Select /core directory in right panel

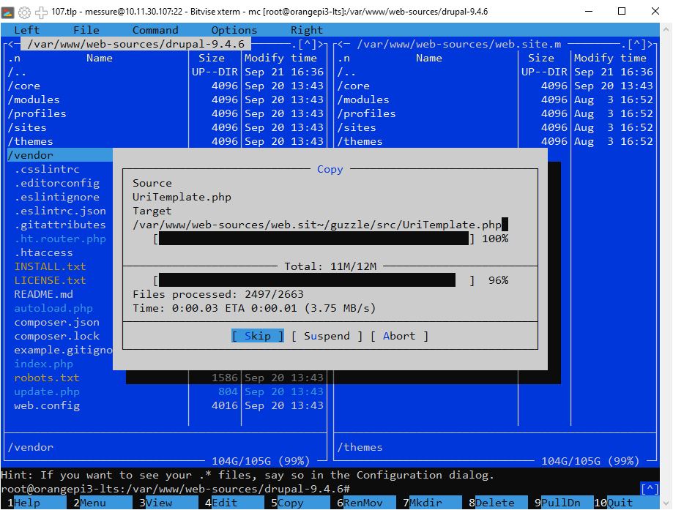pyautogui.click(x=427, y=86)
